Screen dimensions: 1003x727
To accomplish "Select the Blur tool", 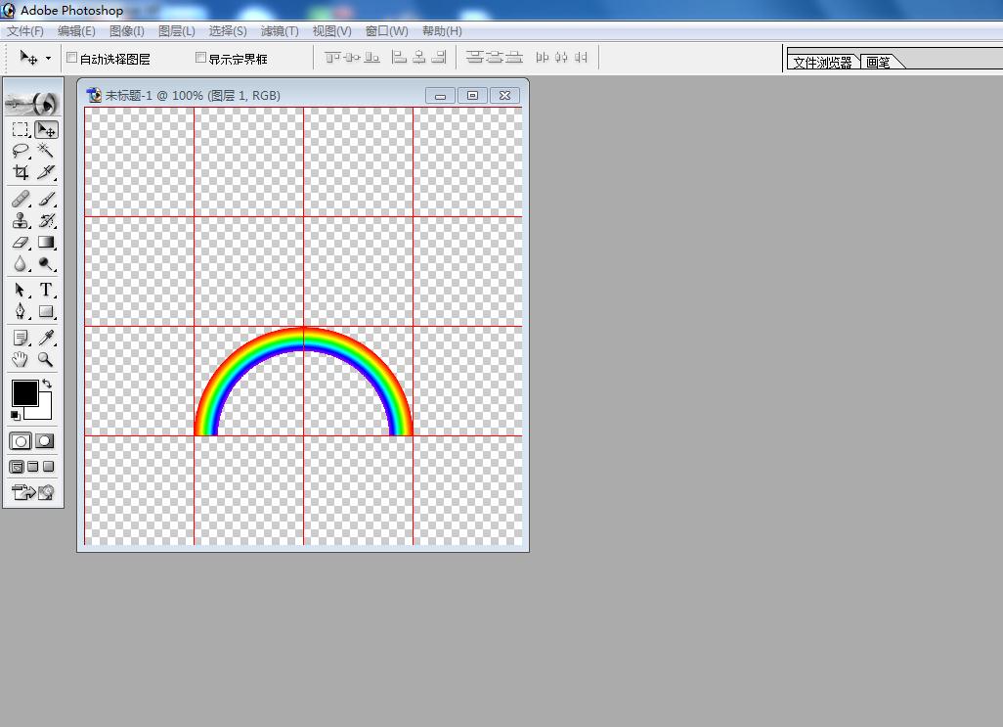I will 21,263.
